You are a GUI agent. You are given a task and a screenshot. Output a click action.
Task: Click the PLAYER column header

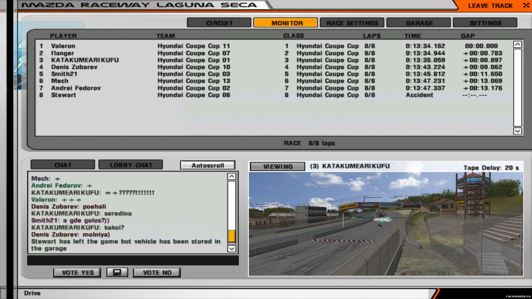coord(63,36)
